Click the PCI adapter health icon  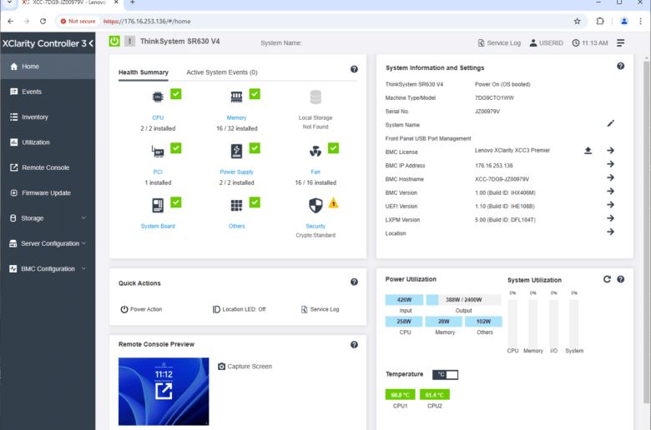pos(158,152)
